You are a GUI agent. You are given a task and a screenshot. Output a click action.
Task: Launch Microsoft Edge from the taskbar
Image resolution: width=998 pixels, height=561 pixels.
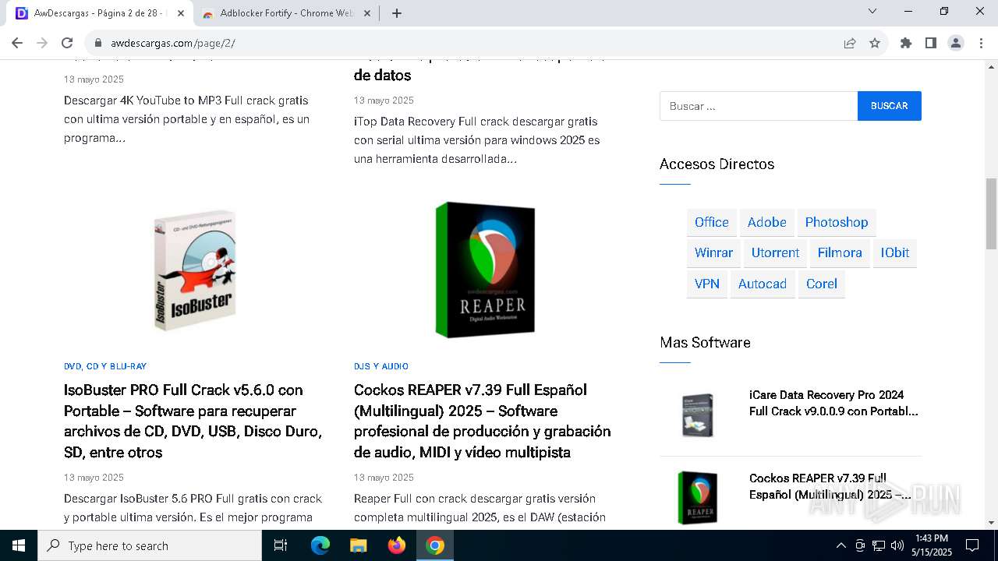(320, 545)
